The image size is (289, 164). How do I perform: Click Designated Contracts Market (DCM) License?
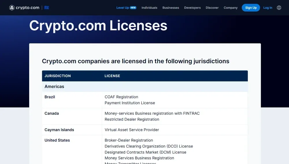pos(145,152)
